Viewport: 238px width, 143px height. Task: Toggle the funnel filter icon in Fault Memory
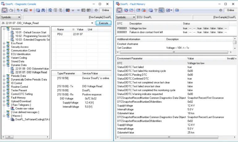pyautogui.click(x=156, y=10)
